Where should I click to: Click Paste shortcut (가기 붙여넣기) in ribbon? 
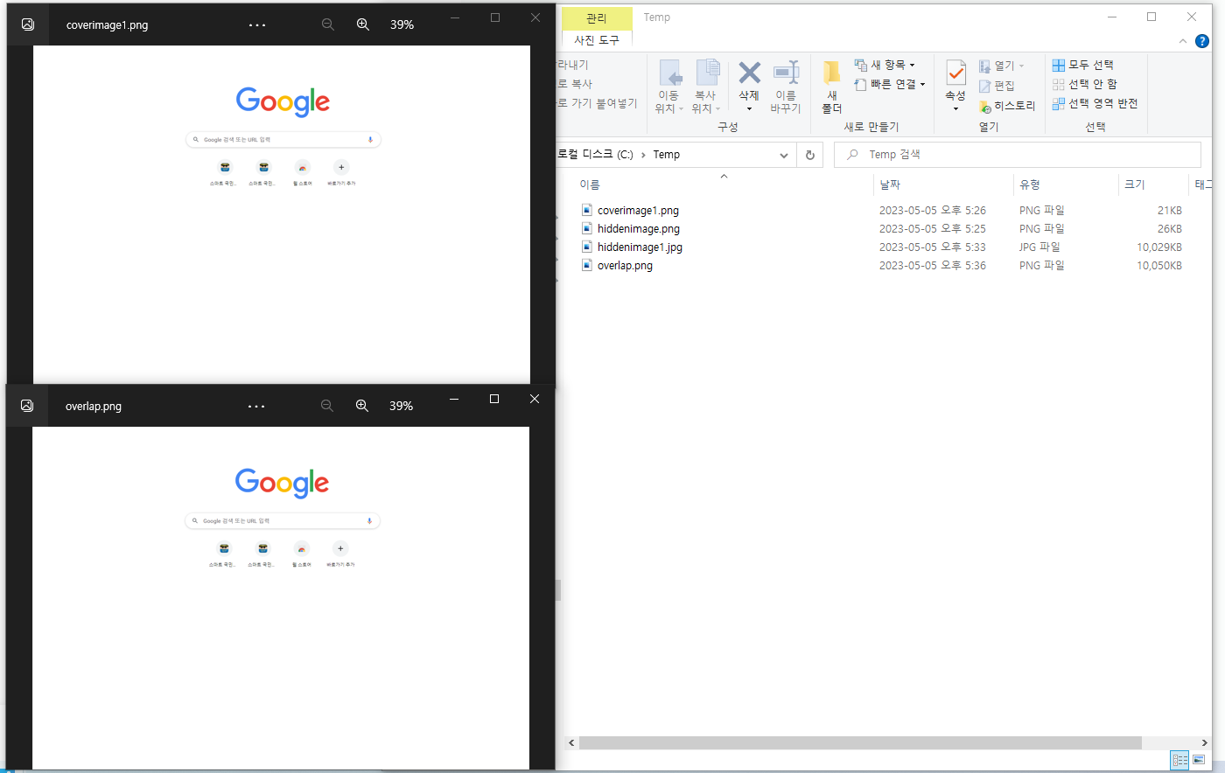click(598, 103)
